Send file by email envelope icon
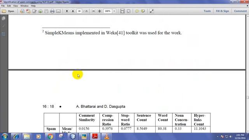The width and height of the screenshot is (249, 140). coord(58,11)
